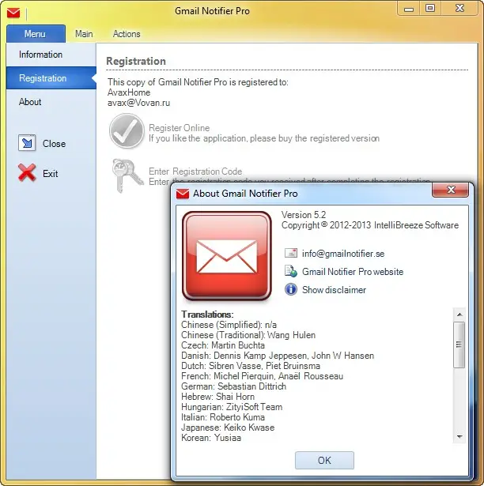Maximize the Gmail Notifier Pro main window
484x486 pixels.
pos(430,9)
